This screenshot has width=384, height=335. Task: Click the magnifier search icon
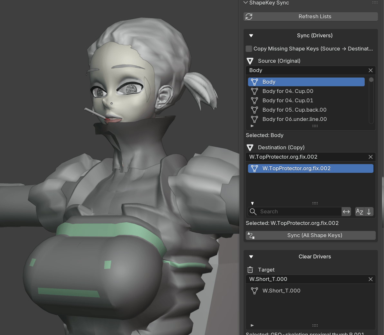point(253,211)
